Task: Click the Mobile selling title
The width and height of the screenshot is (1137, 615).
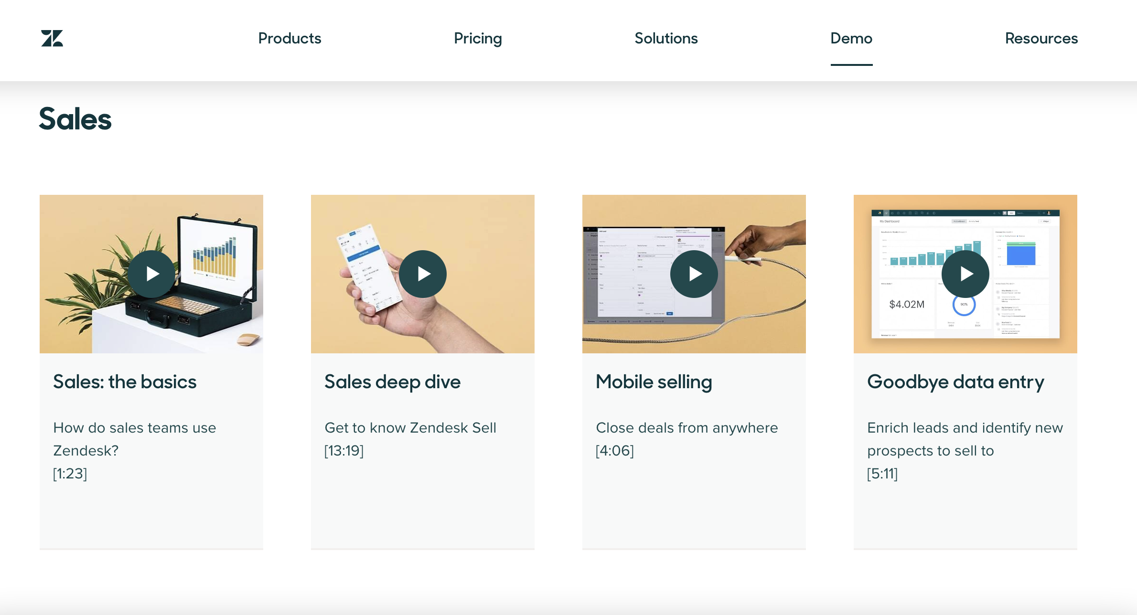Action: tap(654, 382)
